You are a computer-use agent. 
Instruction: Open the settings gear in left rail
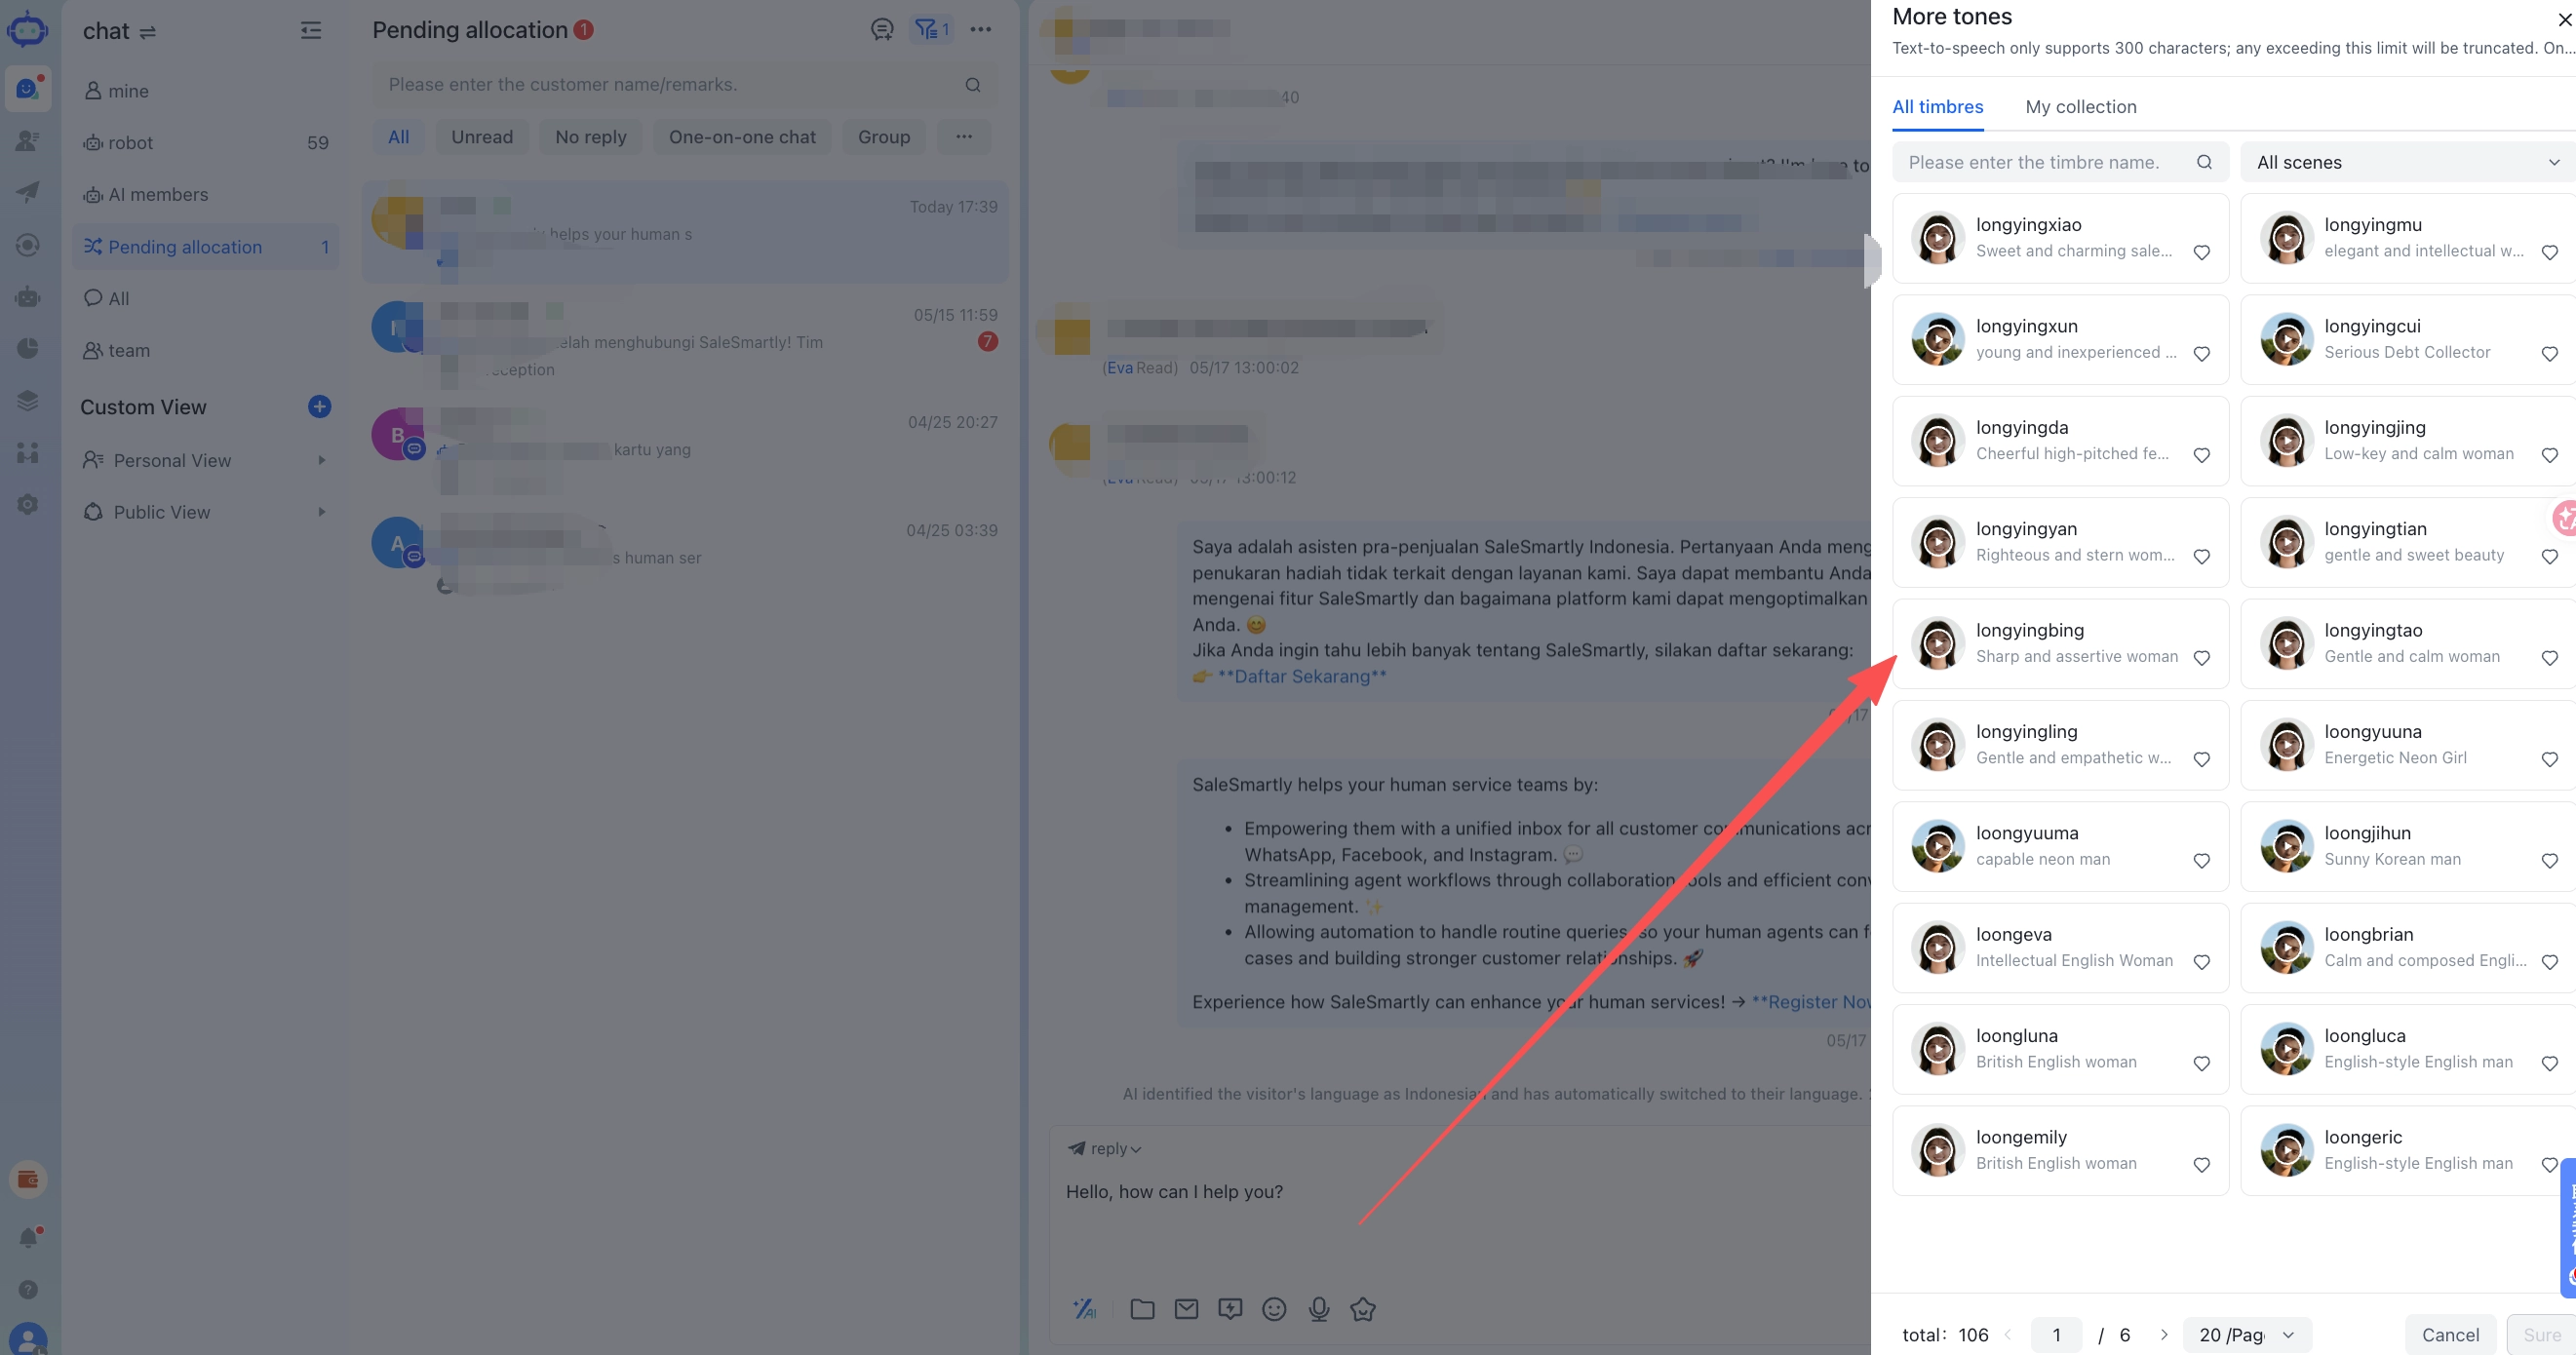(28, 505)
